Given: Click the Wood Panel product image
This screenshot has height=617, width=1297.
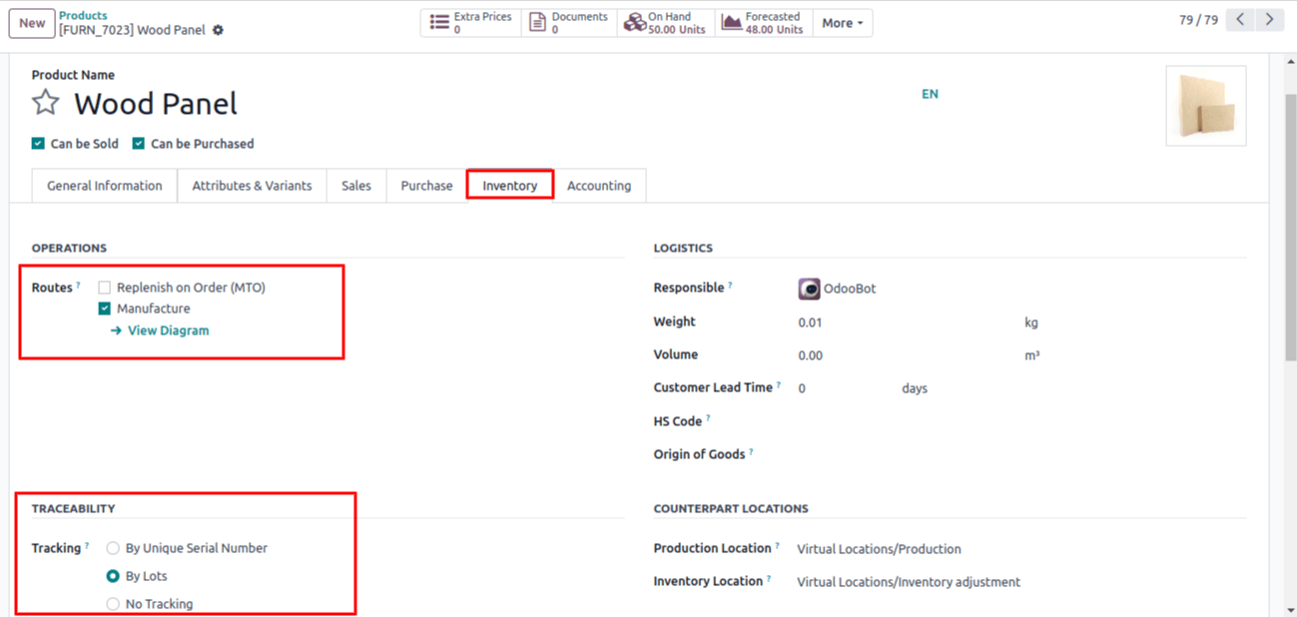Looking at the screenshot, I should (x=1206, y=106).
